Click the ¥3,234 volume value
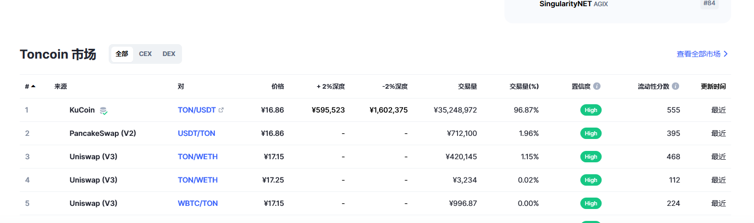This screenshot has height=223, width=754. (465, 180)
